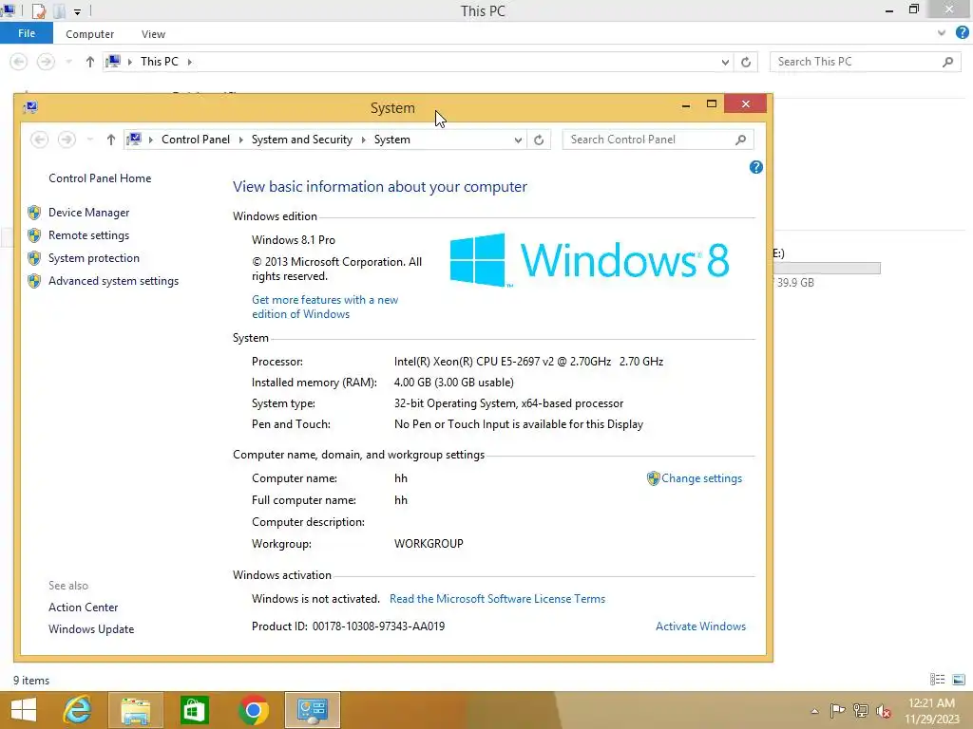Open Windows Store from taskbar
The height and width of the screenshot is (729, 973).
(x=194, y=710)
